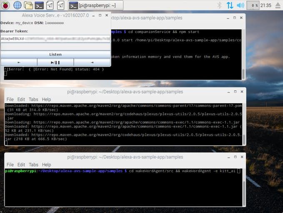Viewport: 283px width, 213px height.
Task: Open the file manager folder icon
Action: point(28,5)
